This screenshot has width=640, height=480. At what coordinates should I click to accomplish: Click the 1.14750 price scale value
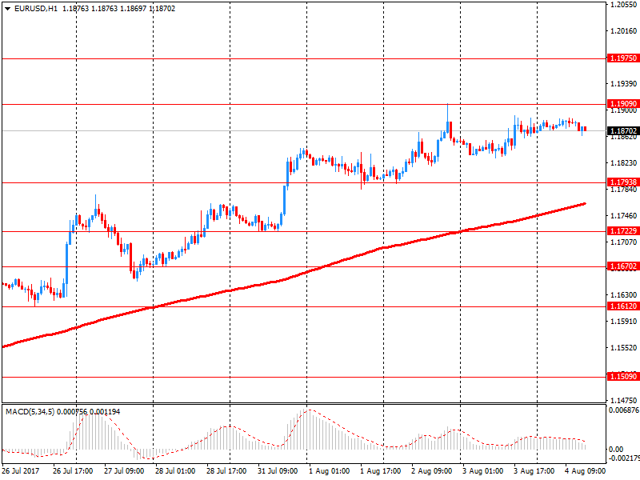pos(624,401)
